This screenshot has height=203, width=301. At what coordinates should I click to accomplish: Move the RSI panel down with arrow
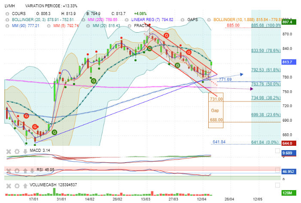[32, 170]
